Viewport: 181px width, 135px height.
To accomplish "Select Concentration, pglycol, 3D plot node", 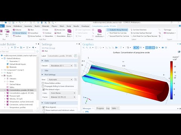I will coord(21,93).
